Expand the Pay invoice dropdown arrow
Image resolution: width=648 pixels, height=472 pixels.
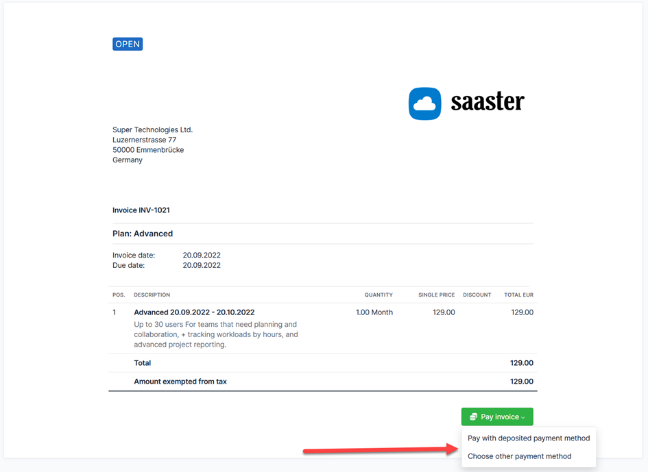pyautogui.click(x=523, y=417)
